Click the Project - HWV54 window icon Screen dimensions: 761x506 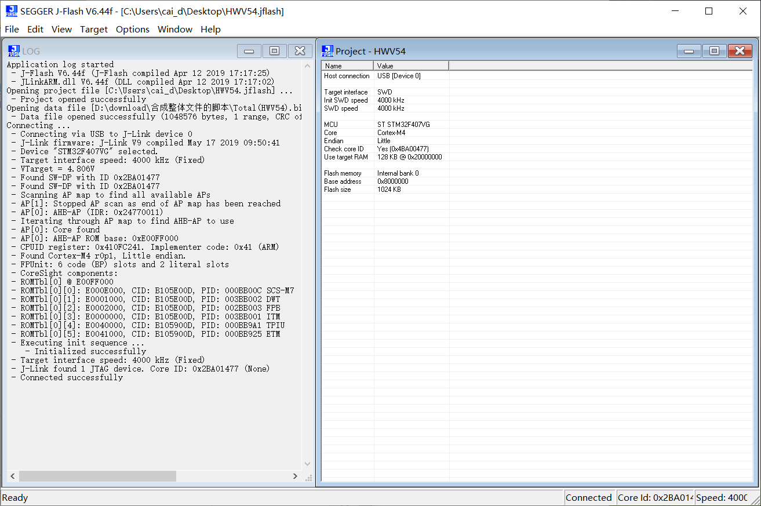pyautogui.click(x=327, y=51)
